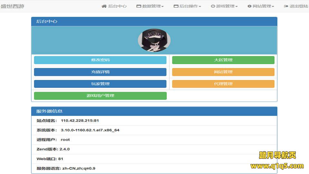Click the 盛世西游 brand title
309x174 pixels.
(x=13, y=6)
